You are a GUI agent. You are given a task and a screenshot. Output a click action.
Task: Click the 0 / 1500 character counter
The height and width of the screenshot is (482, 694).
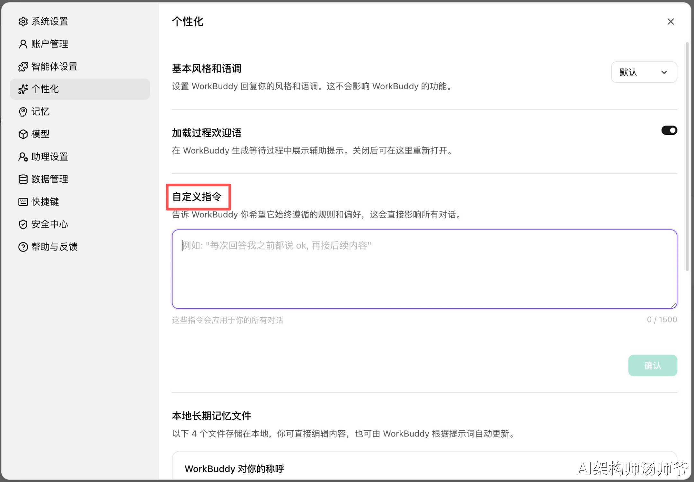(x=662, y=320)
